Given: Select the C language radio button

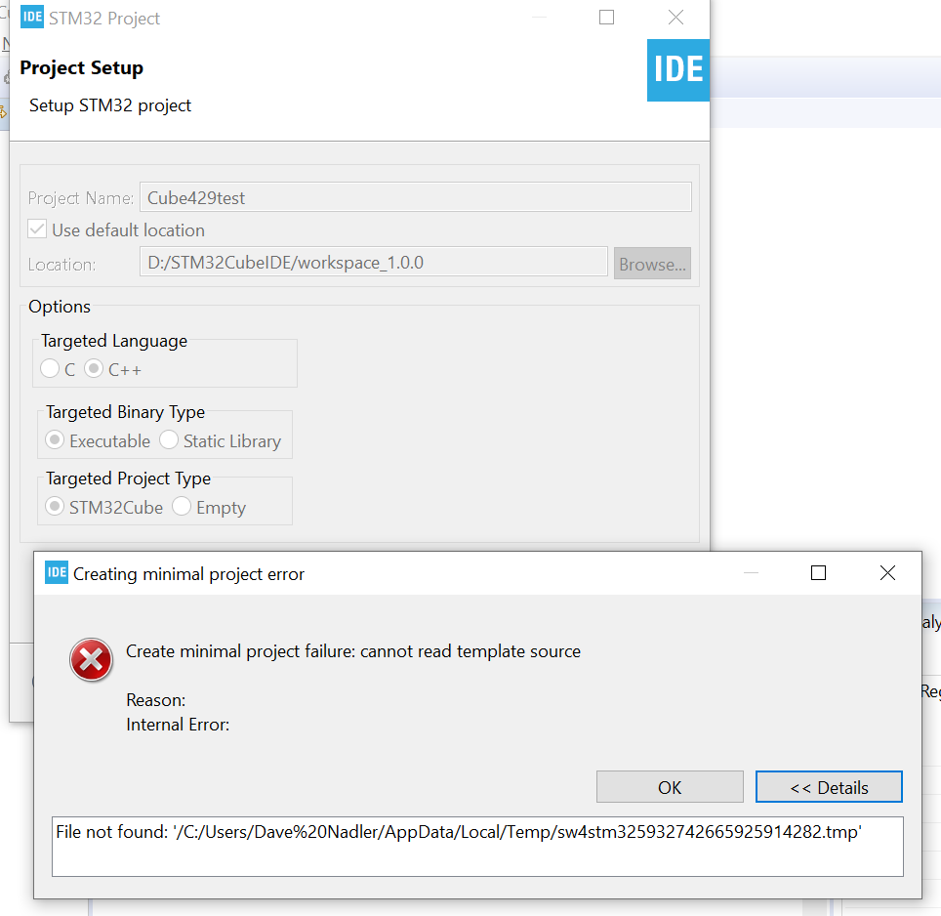Looking at the screenshot, I should (x=50, y=369).
